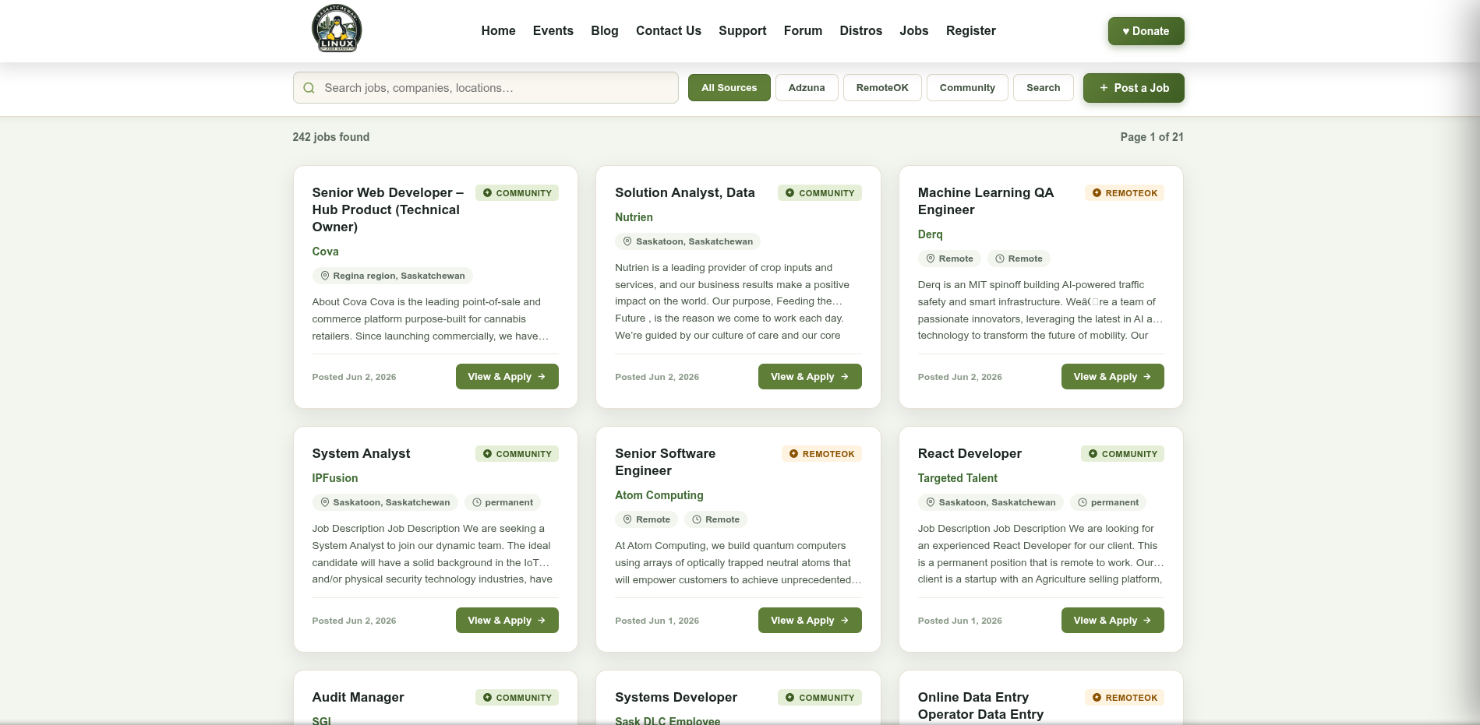Screen dimensions: 1480x725
Task: Click the Donate button
Action: [x=1146, y=31]
